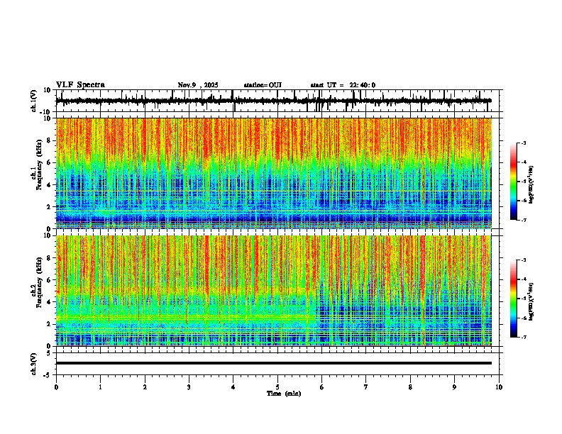Viewport: 562px width, 434px height.
Task: Click the '-3' label on ch.1 color scale
Action: (524, 143)
